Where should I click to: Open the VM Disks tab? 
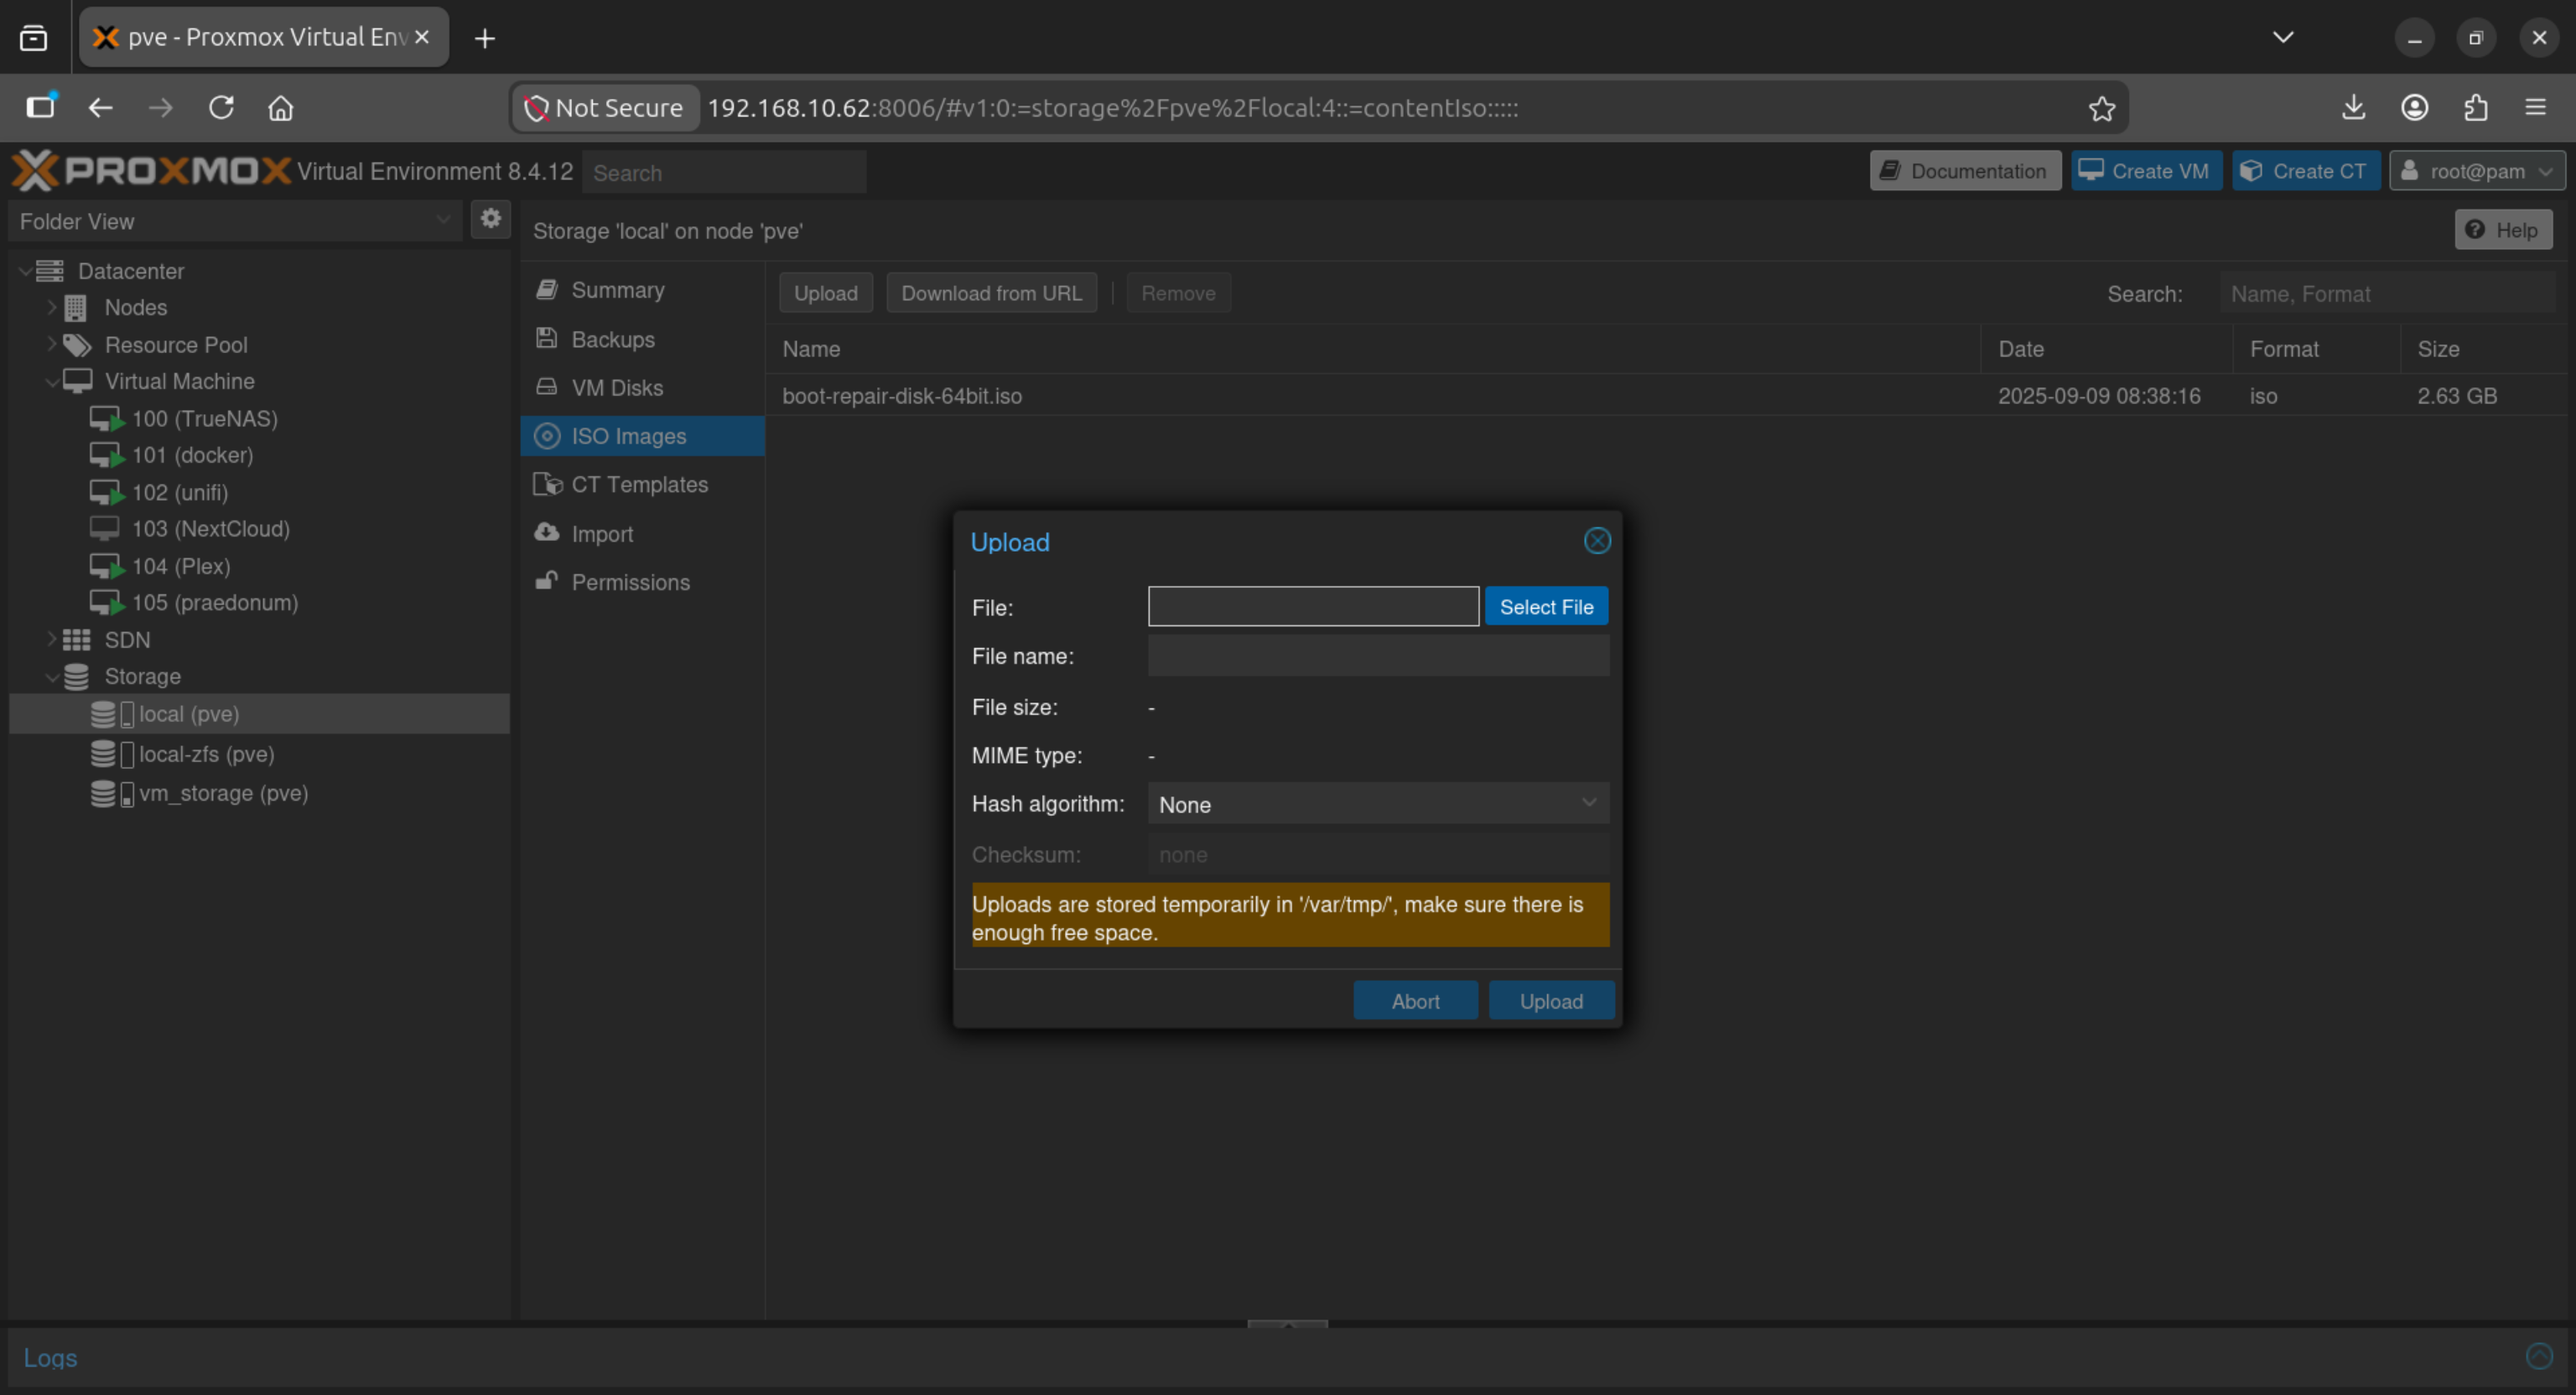point(642,387)
